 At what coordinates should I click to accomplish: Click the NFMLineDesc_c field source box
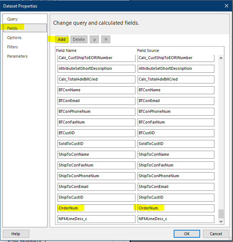[x=176, y=219]
